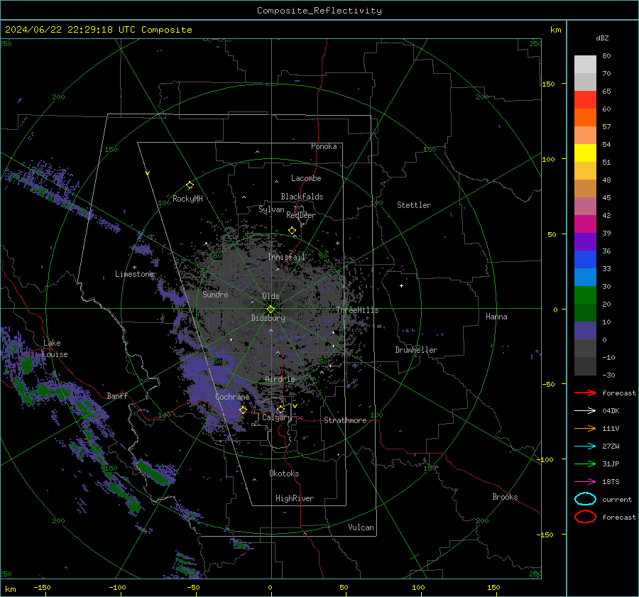Image resolution: width=639 pixels, height=597 pixels.
Task: Click the magenta 18TS arrow icon
Action: (585, 482)
